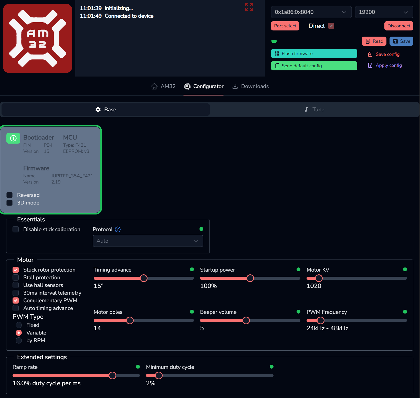Open the 19200 baud rate dropdown

pyautogui.click(x=384, y=12)
